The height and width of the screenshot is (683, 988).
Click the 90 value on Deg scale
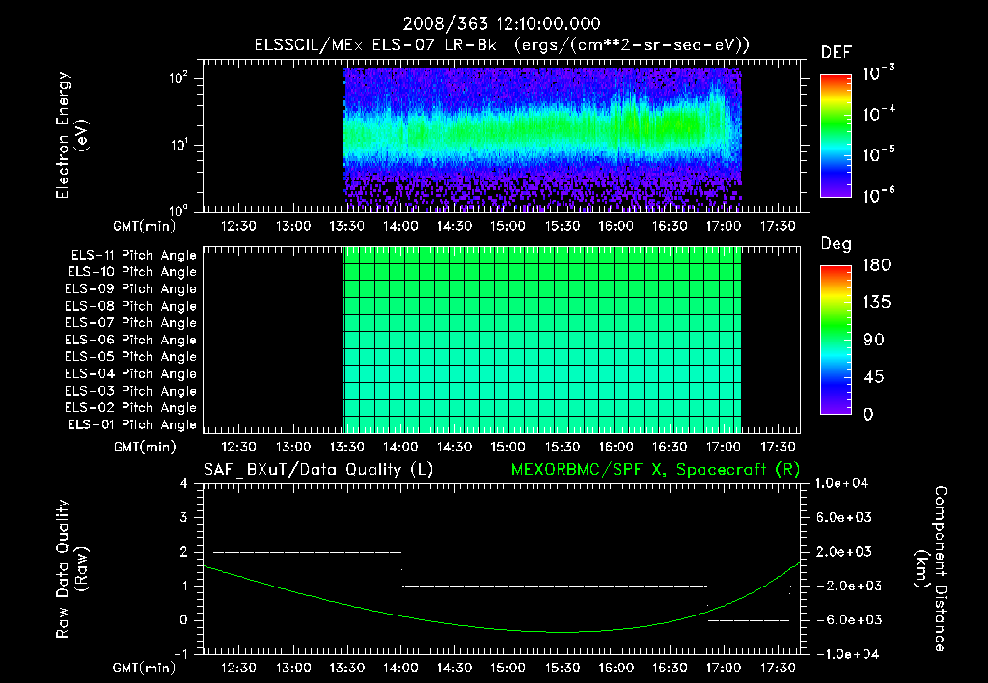tap(874, 341)
